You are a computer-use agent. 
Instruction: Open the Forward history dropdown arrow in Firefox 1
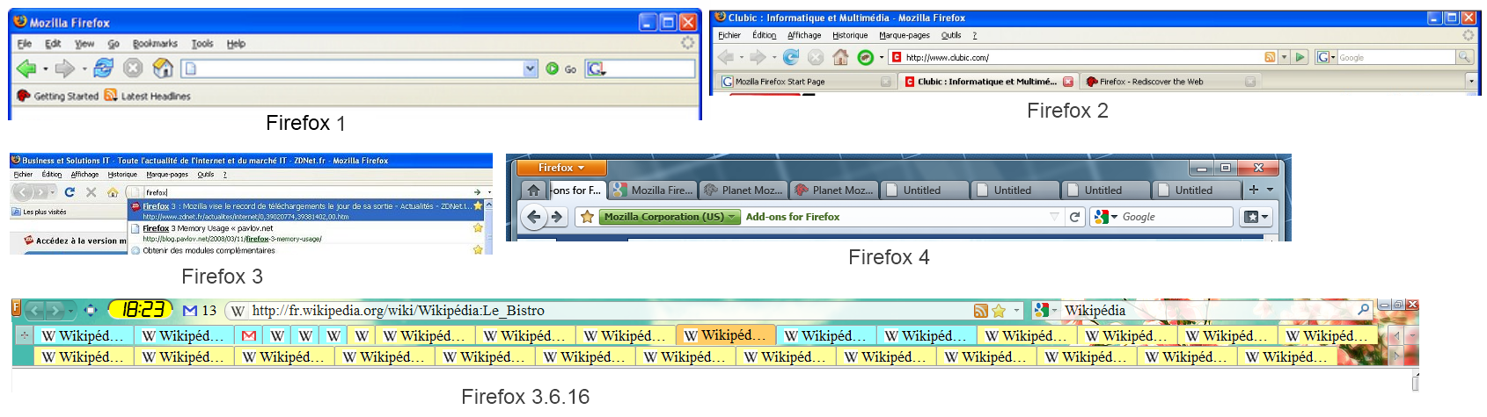click(x=84, y=69)
